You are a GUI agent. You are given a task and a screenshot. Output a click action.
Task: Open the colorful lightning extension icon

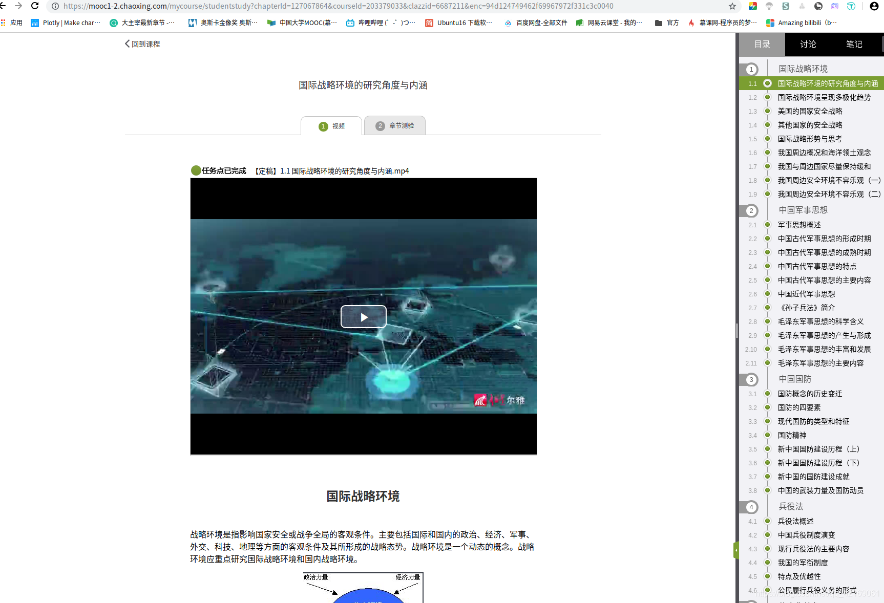pyautogui.click(x=753, y=6)
